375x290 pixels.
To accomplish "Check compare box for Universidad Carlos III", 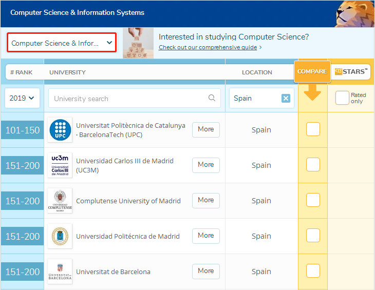I will point(313,165).
